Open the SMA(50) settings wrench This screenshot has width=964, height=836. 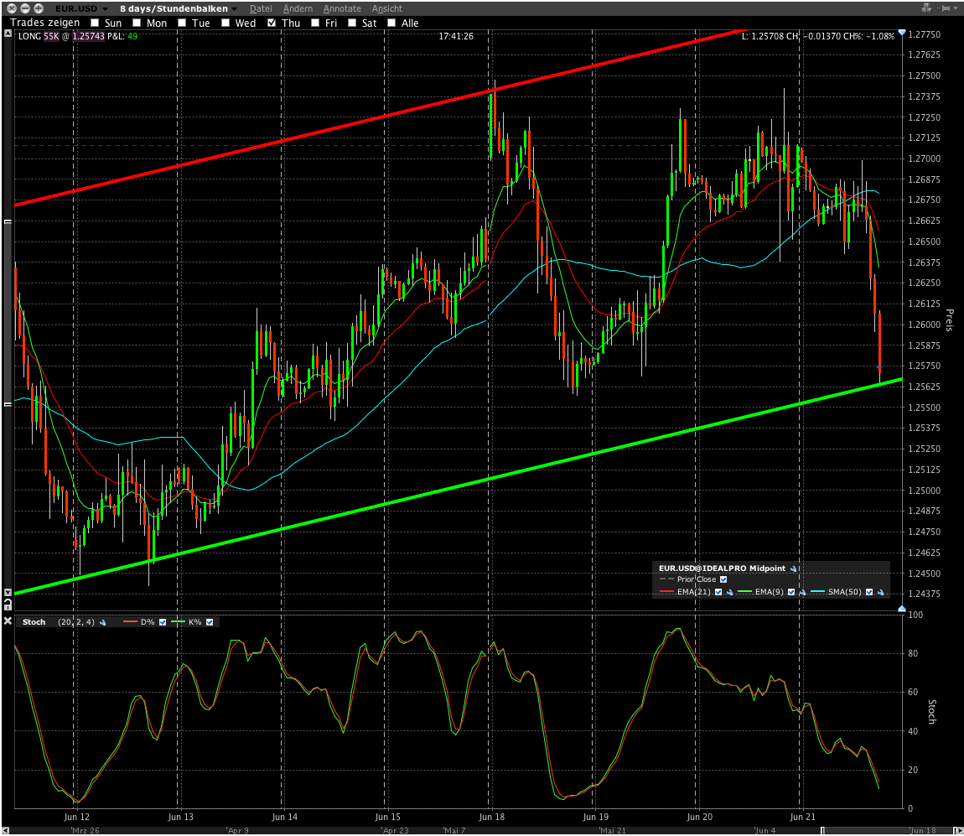click(880, 592)
